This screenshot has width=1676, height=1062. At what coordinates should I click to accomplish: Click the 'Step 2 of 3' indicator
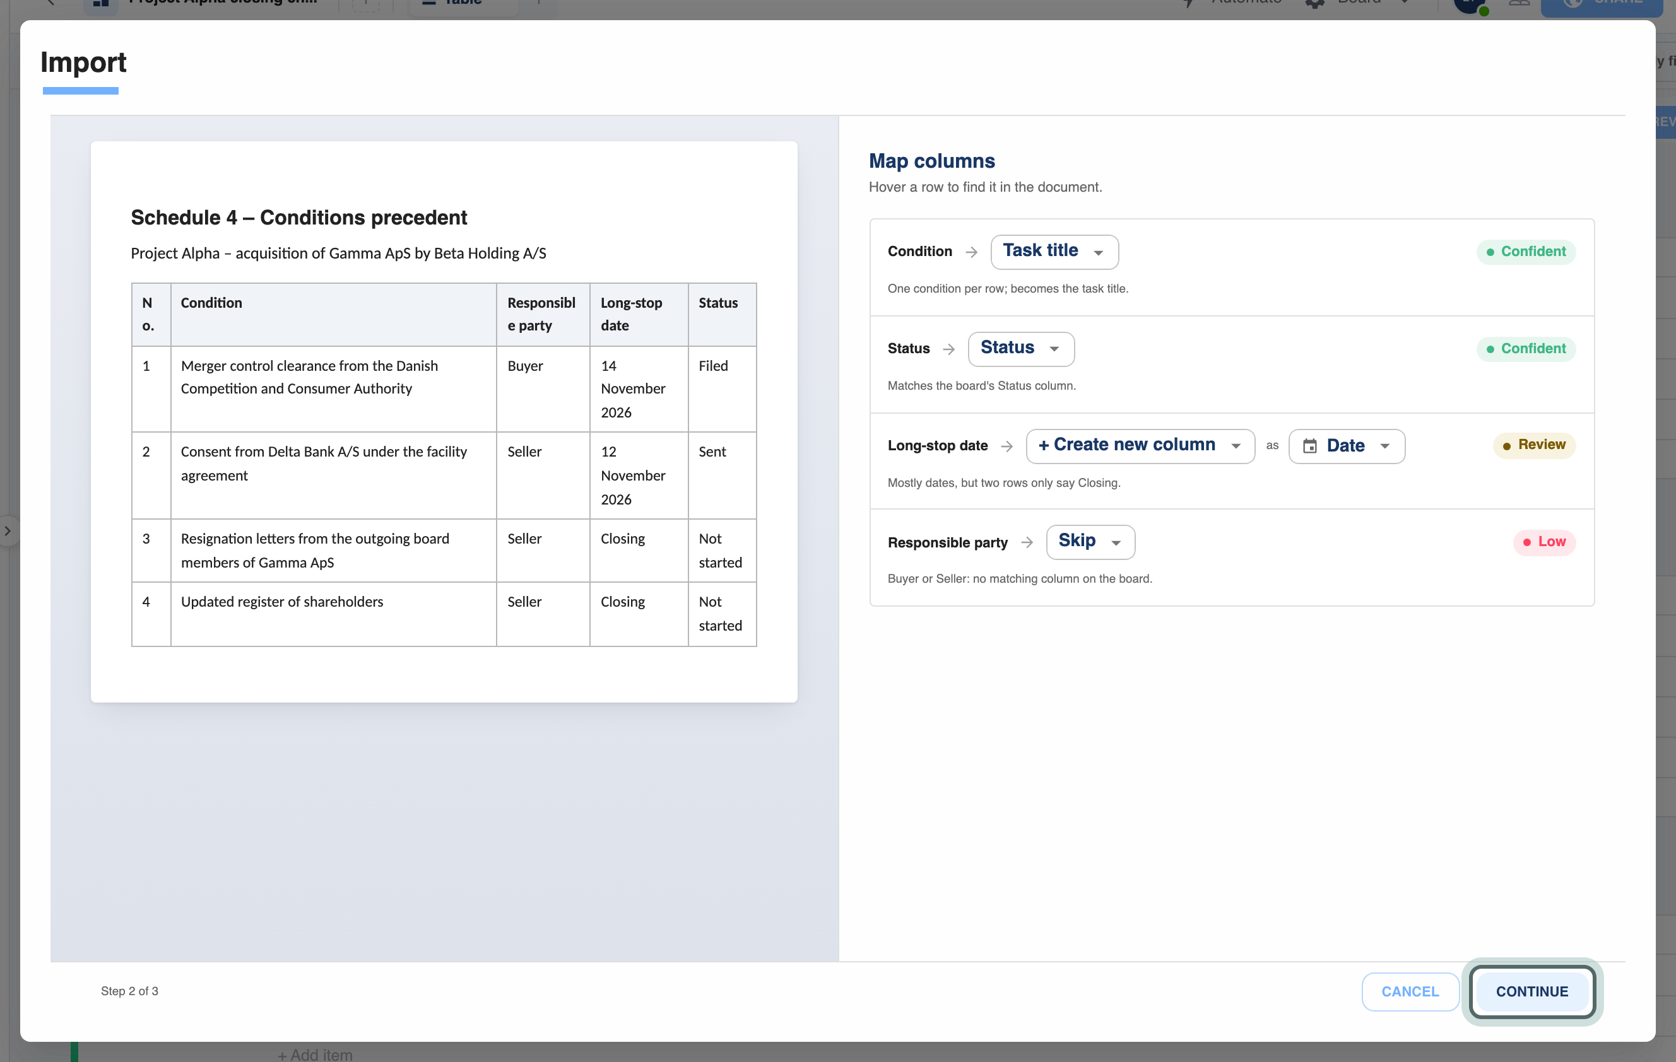pyautogui.click(x=129, y=991)
